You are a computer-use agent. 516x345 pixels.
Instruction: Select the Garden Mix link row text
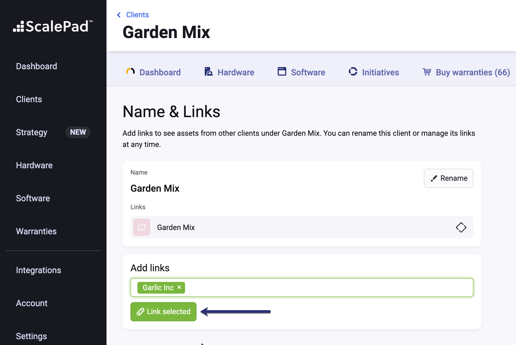176,227
